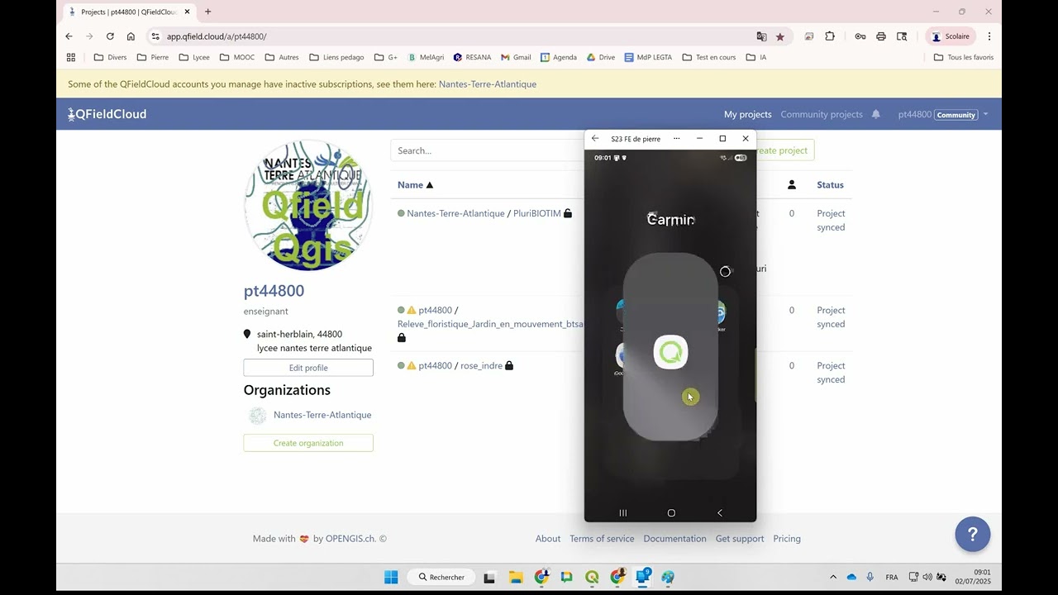Tap Android home navigation button
Image resolution: width=1058 pixels, height=595 pixels.
point(671,513)
